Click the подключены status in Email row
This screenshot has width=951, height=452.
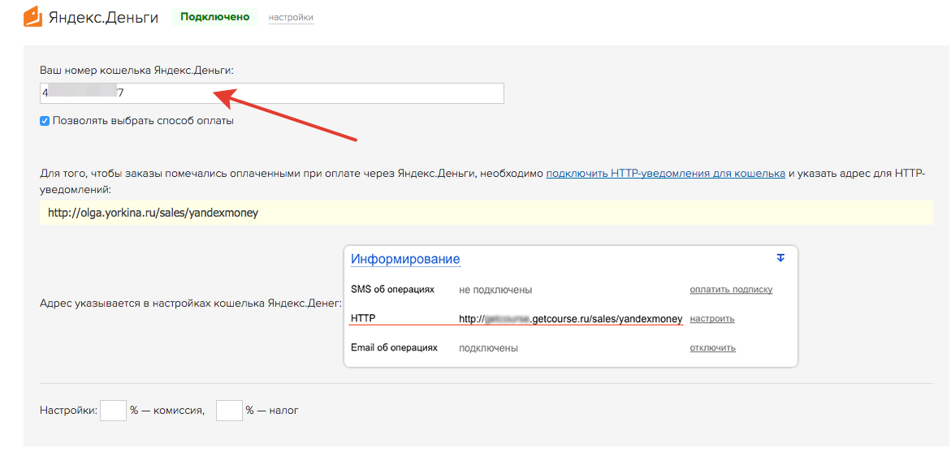[488, 348]
